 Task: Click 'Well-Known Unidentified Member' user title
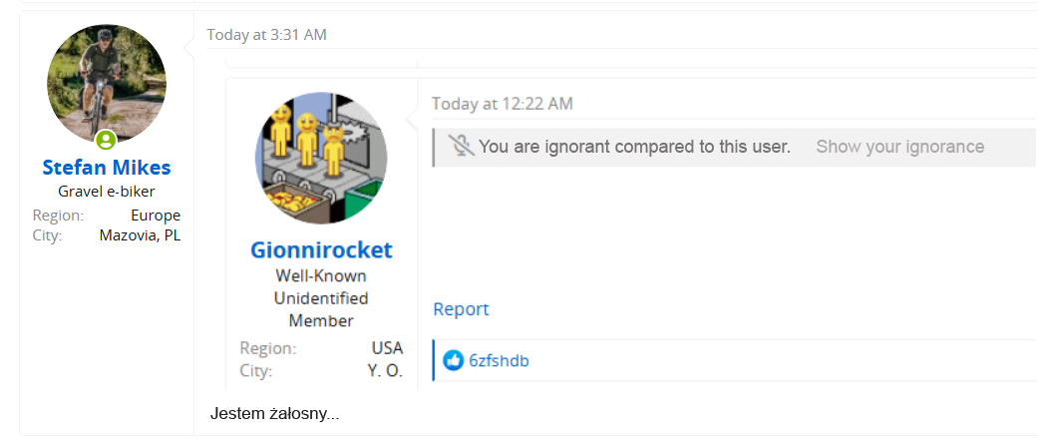pyautogui.click(x=321, y=298)
